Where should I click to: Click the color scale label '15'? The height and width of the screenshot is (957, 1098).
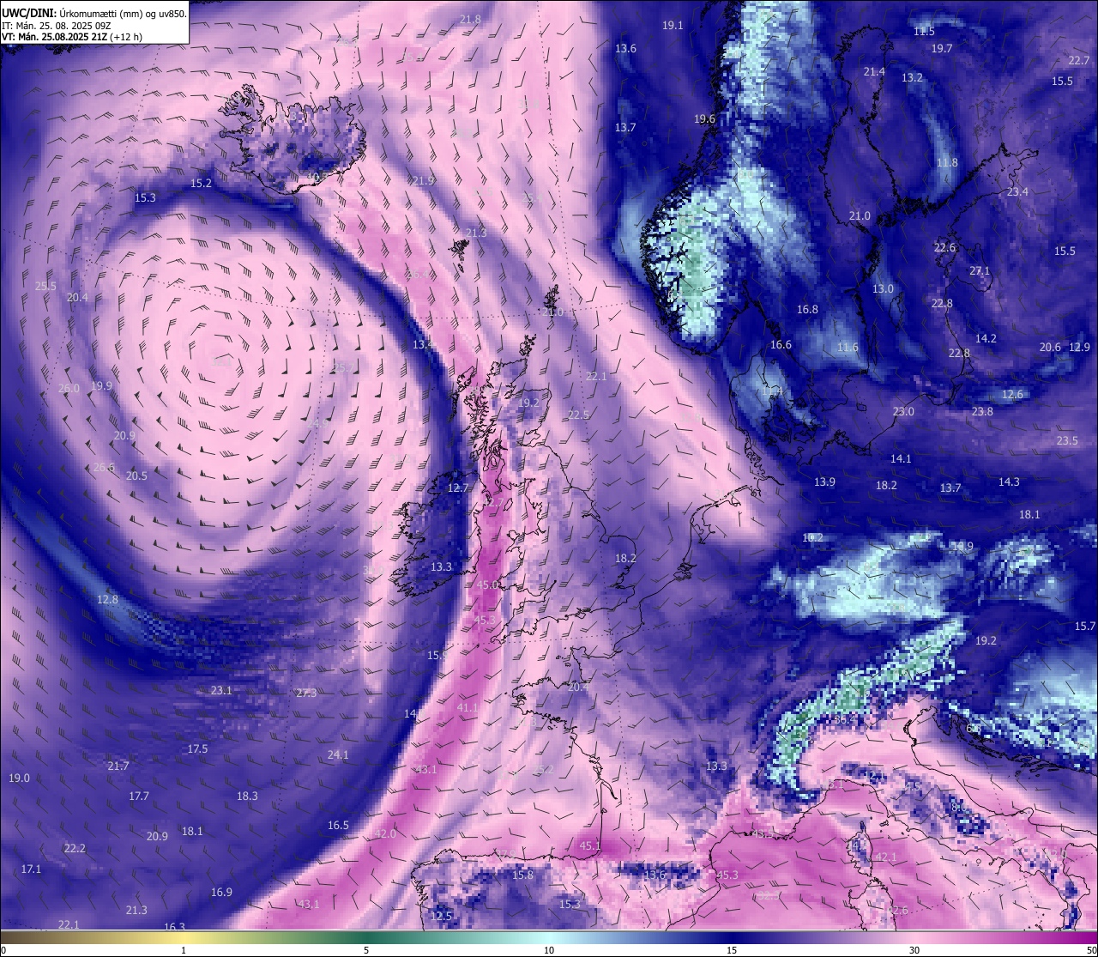[x=732, y=950]
